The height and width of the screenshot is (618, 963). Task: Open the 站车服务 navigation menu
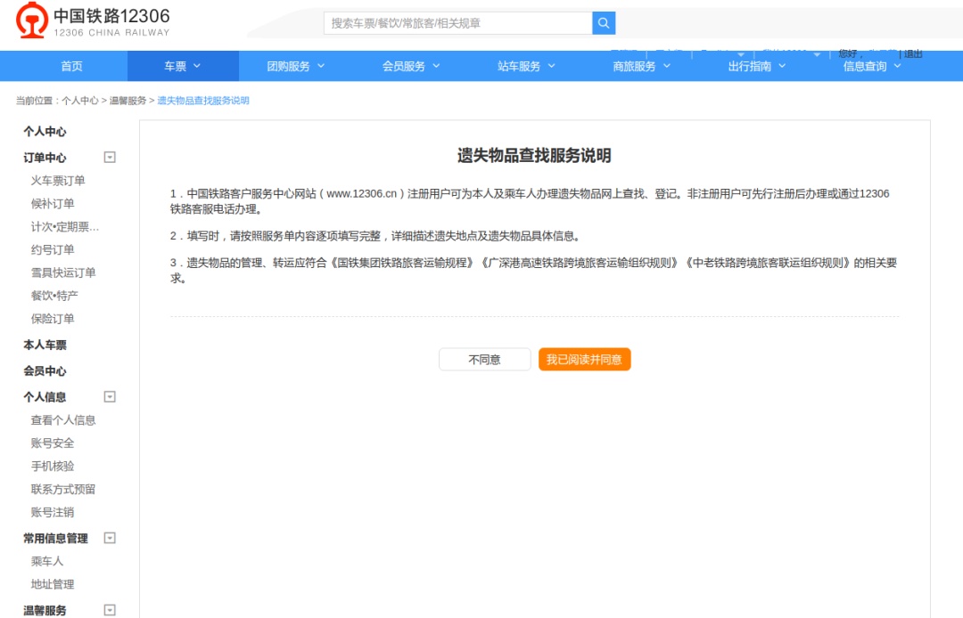pos(526,66)
